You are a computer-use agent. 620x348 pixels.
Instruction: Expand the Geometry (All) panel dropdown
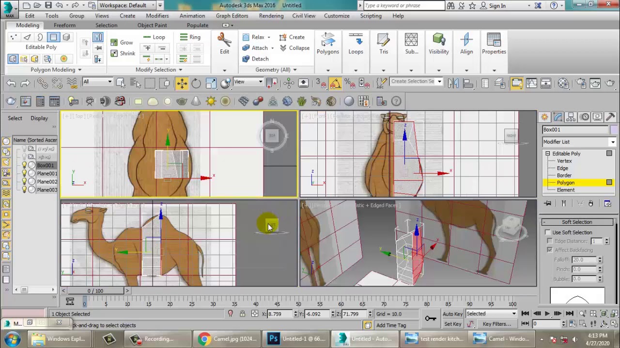(276, 70)
